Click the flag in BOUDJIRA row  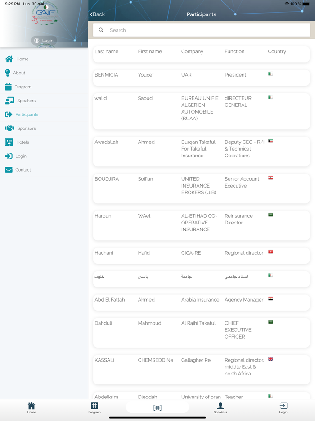pos(270,178)
